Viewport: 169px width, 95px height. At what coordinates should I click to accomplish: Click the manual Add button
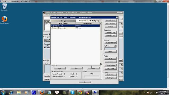click(60, 68)
